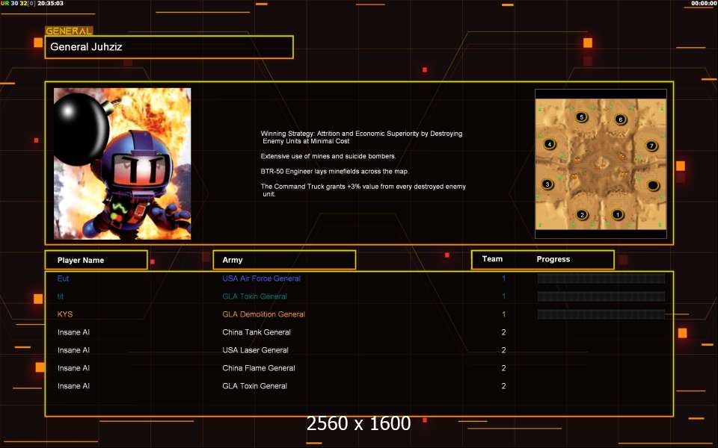Click the Progress column header
This screenshot has height=448, width=718.
[x=553, y=259]
